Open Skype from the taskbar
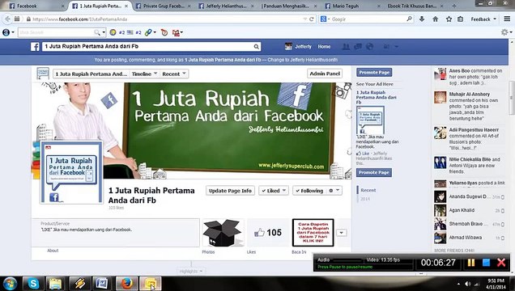Screen dimensions: 515x291 tap(33, 283)
